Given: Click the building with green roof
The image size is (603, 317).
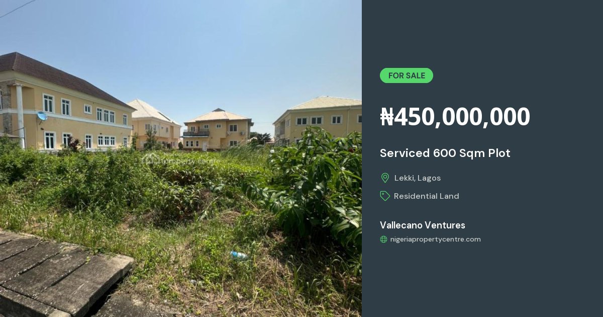Looking at the screenshot, I should (x=318, y=120).
